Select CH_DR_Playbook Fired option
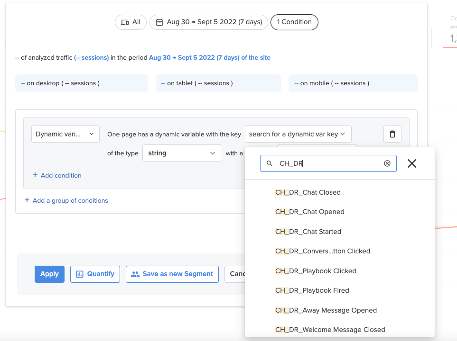 click(x=312, y=290)
